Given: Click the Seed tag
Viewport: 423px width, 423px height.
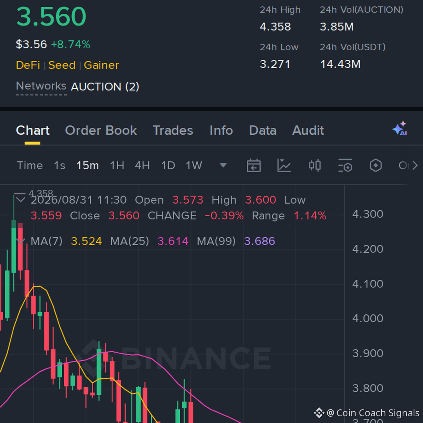Looking at the screenshot, I should 62,65.
